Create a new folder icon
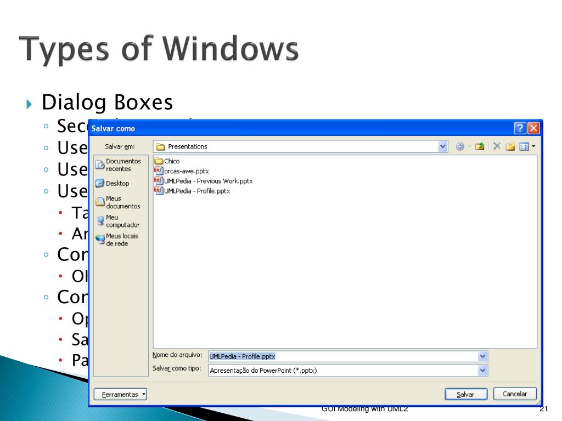This screenshot has height=421, width=562. click(510, 146)
